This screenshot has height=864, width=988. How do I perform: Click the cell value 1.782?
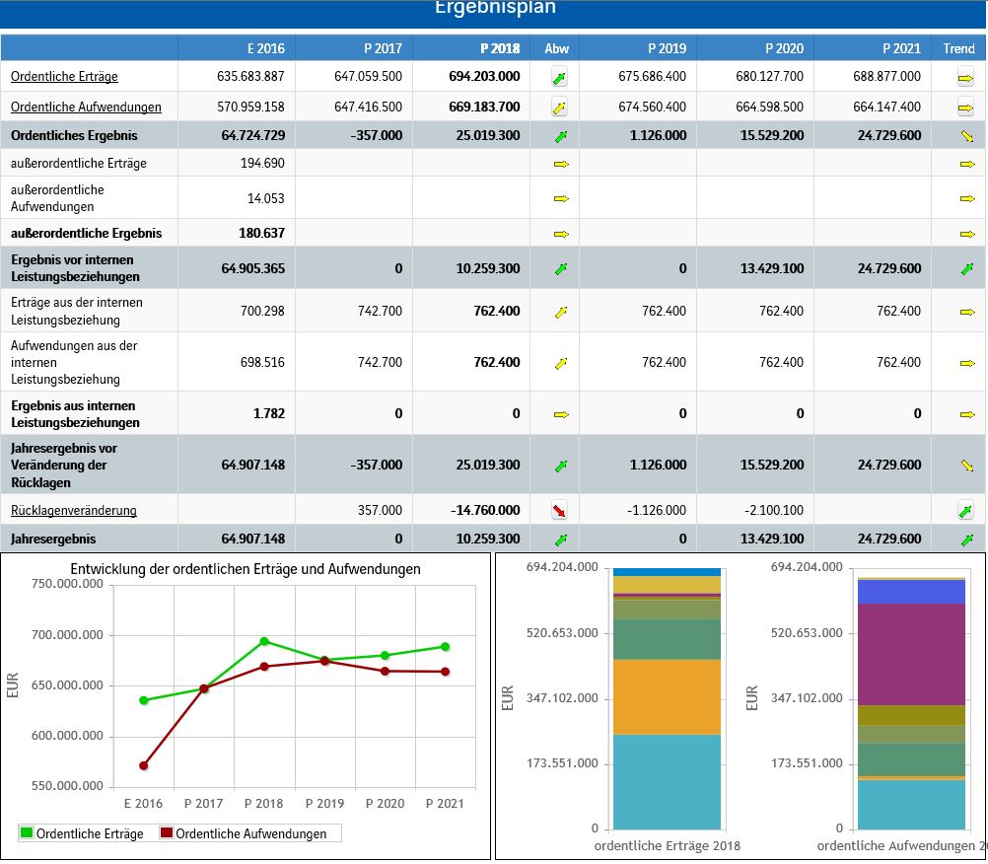point(269,413)
